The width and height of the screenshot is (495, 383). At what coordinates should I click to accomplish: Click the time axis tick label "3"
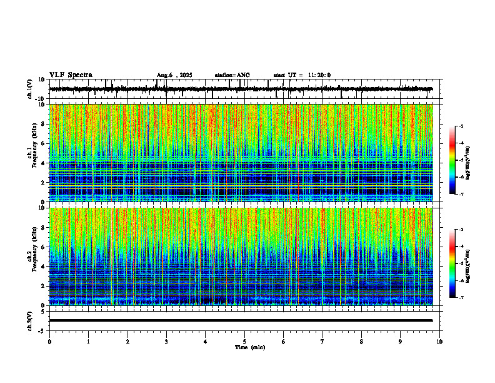tap(166, 342)
